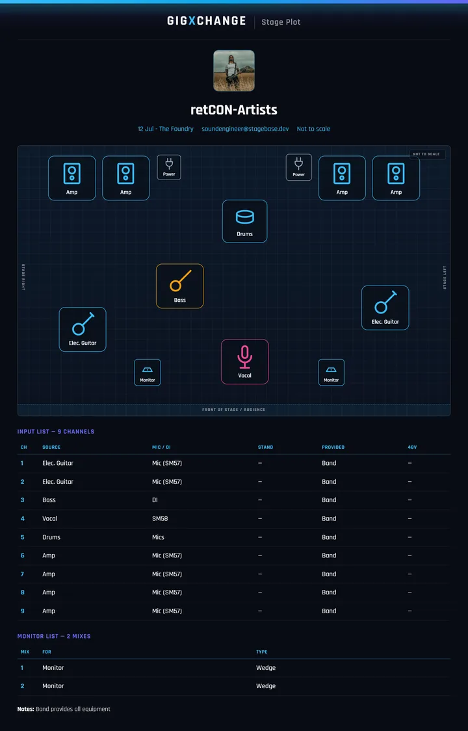468x731 pixels.
Task: Click the GIGXCHANGE logo
Action: (x=207, y=21)
